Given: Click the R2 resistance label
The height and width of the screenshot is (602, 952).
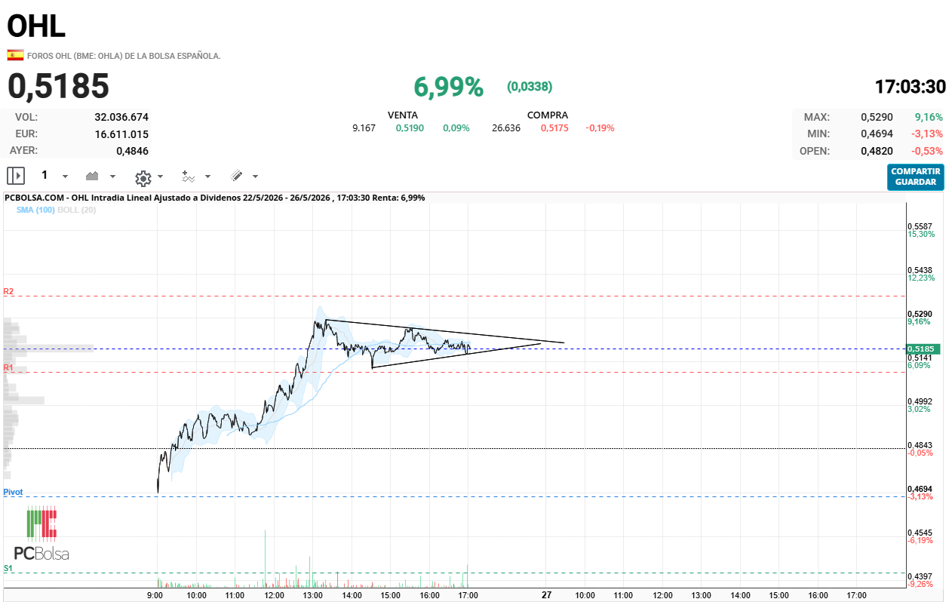Looking at the screenshot, I should click(8, 291).
